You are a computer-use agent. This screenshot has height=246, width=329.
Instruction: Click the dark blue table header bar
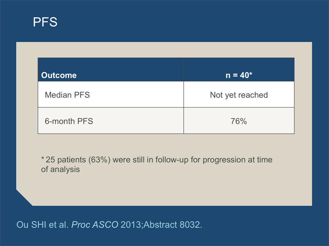click(x=166, y=69)
